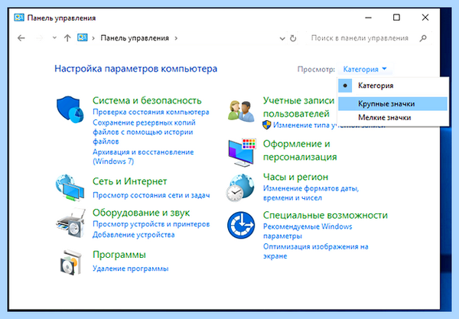Refresh the Control Panel view

coord(293,38)
